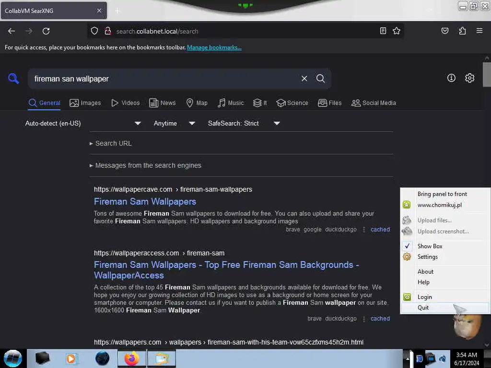Go back with the browser back arrow
Screen dimensions: 491x368
(x=12, y=31)
